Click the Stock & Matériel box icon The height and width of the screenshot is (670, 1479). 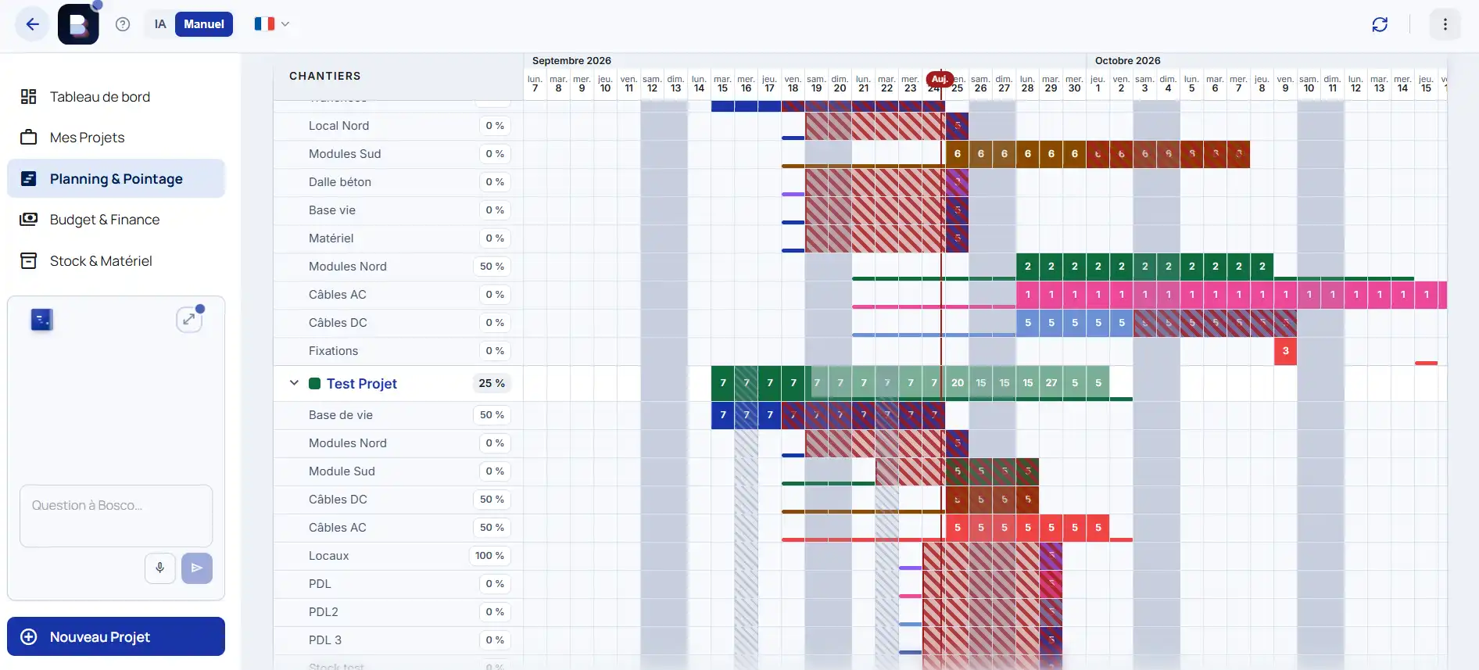click(29, 261)
